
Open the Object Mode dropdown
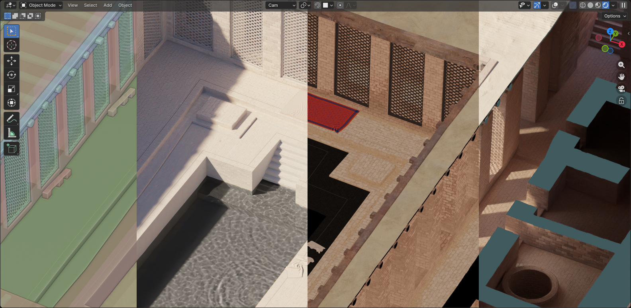pyautogui.click(x=41, y=5)
